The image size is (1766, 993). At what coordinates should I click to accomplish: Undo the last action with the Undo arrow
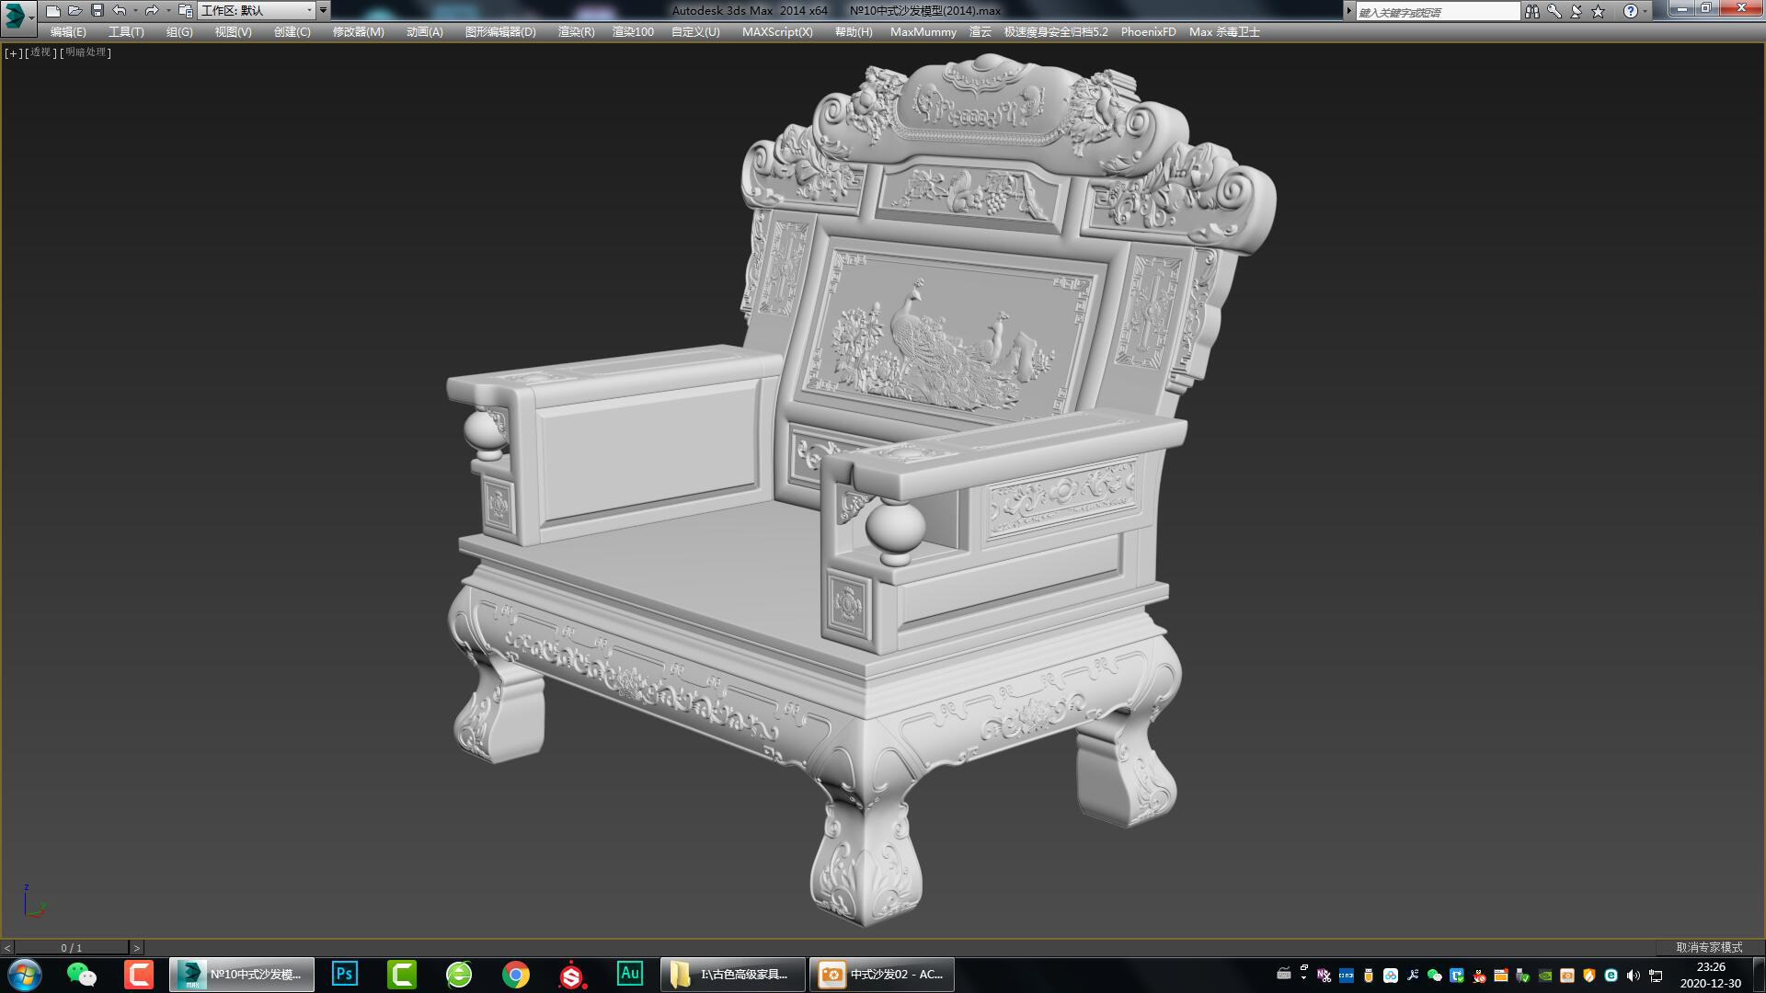click(119, 11)
